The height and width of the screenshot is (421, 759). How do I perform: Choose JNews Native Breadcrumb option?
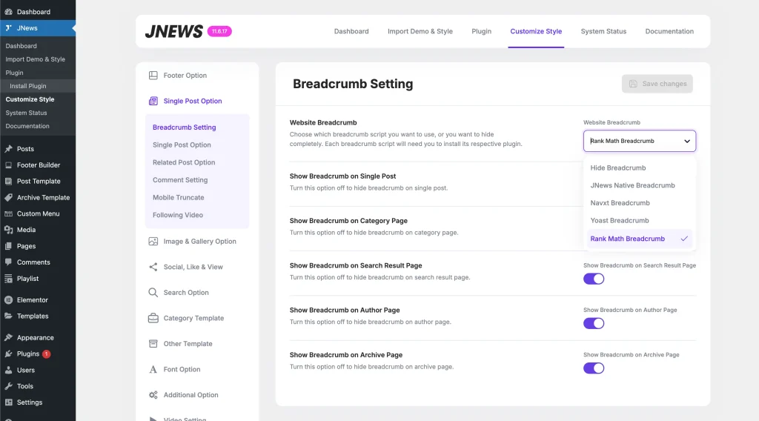[632, 185]
